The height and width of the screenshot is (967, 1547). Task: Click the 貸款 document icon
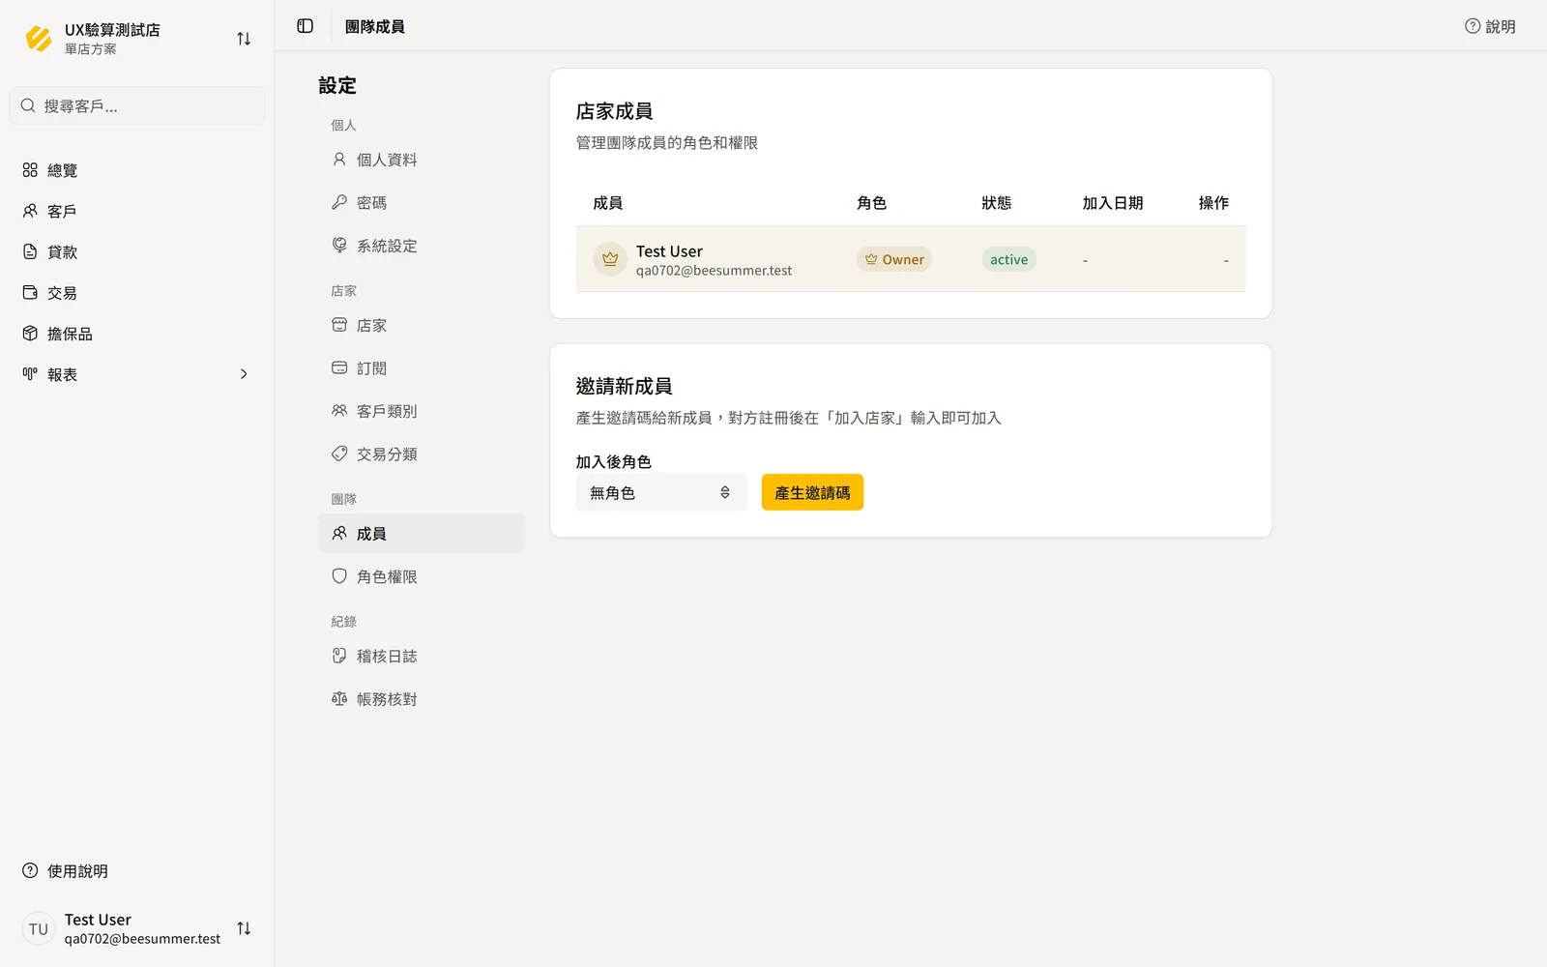point(30,251)
